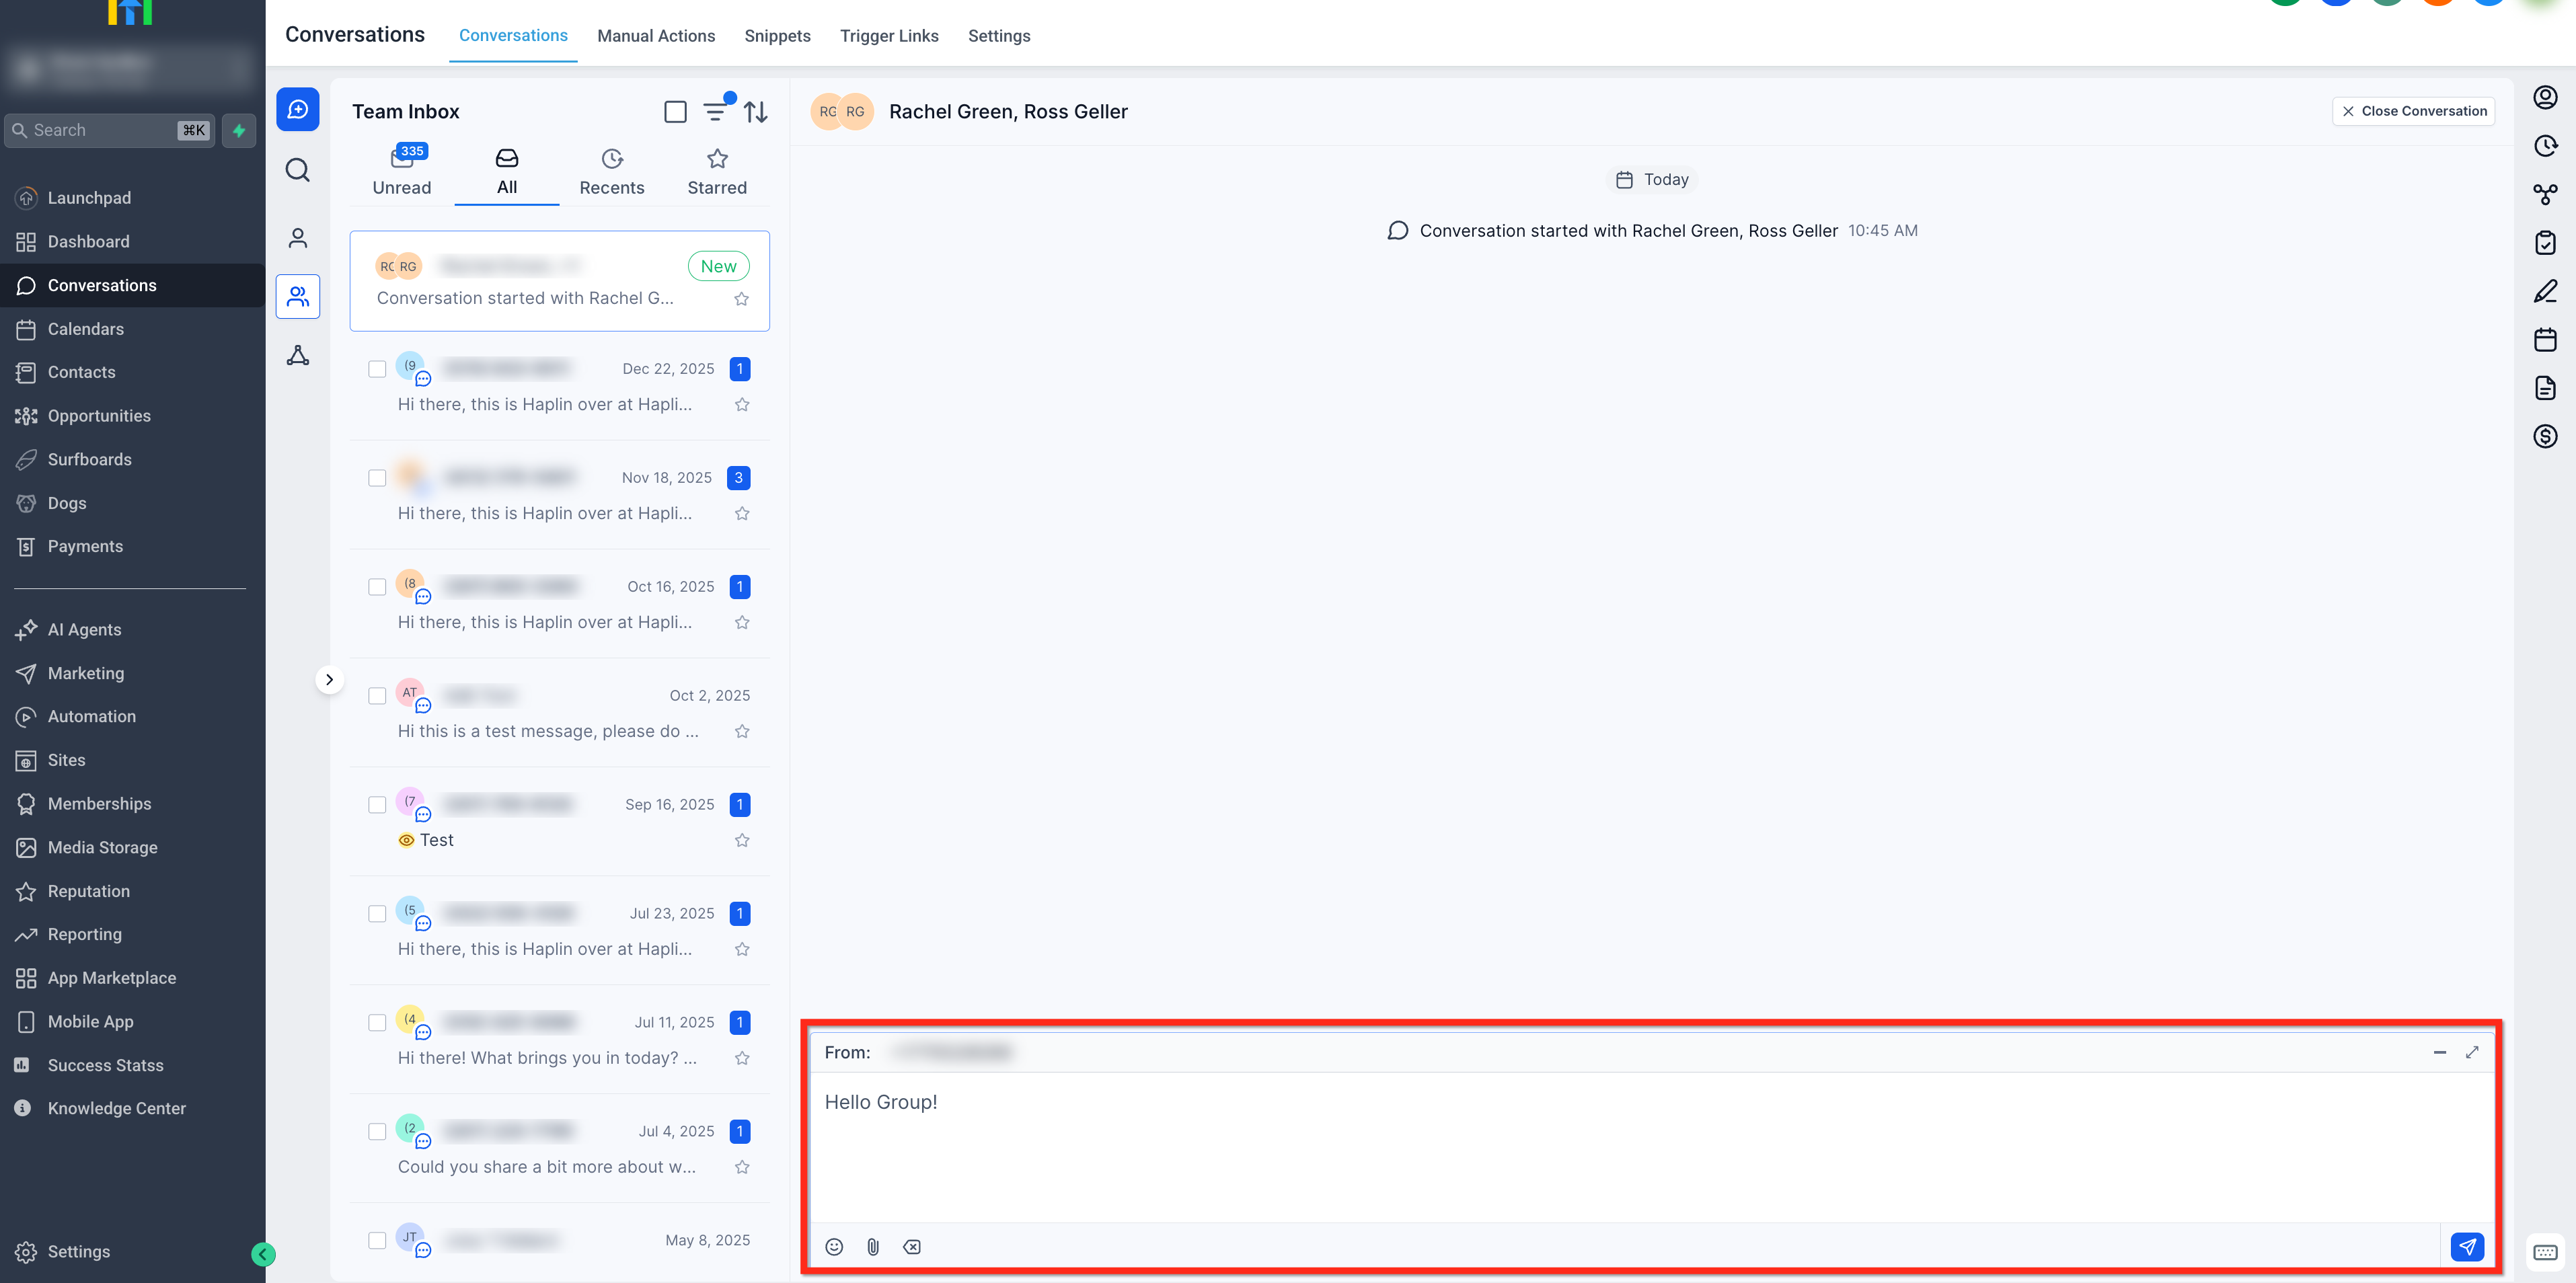Click the sort arrows icon in Team Inbox

[x=756, y=111]
